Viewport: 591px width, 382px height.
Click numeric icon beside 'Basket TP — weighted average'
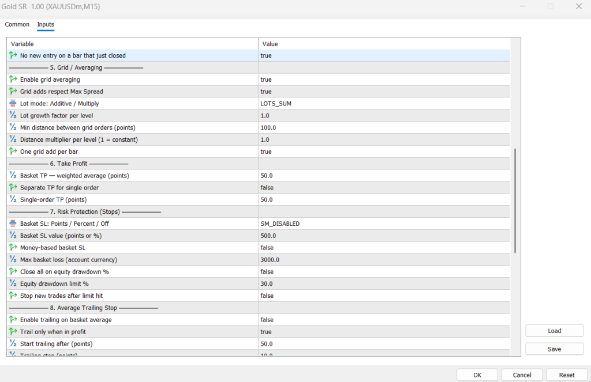click(13, 175)
